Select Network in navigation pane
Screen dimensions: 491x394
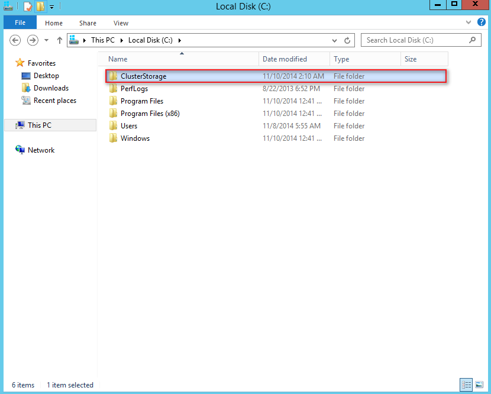point(41,150)
